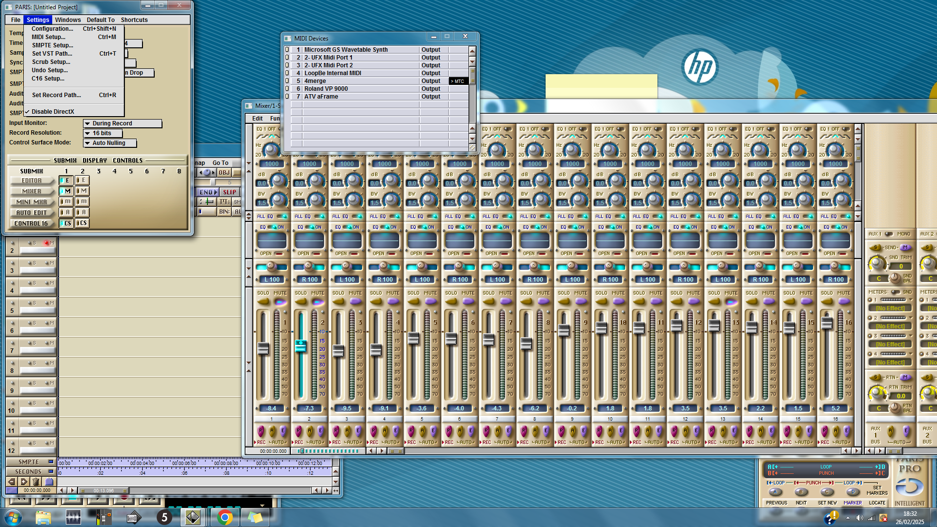Toggle submix 1 Mini Mixer button

point(66,202)
